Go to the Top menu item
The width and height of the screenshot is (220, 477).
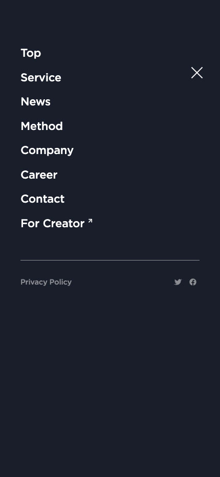pyautogui.click(x=31, y=53)
